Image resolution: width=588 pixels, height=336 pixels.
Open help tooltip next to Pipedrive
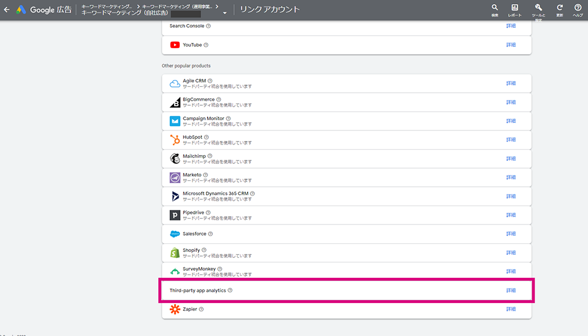[208, 213]
